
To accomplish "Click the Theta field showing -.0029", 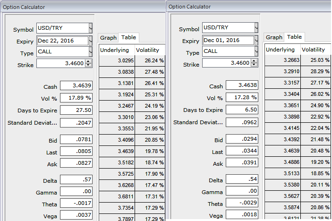I will pos(242,204).
